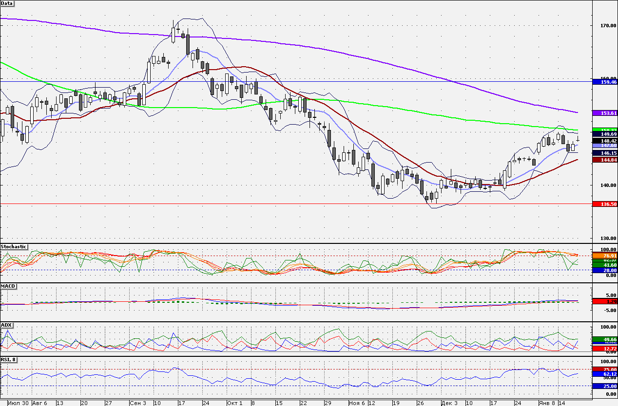Select the "Окт 1" date axis label
This screenshot has width=618, height=406.
(234, 403)
